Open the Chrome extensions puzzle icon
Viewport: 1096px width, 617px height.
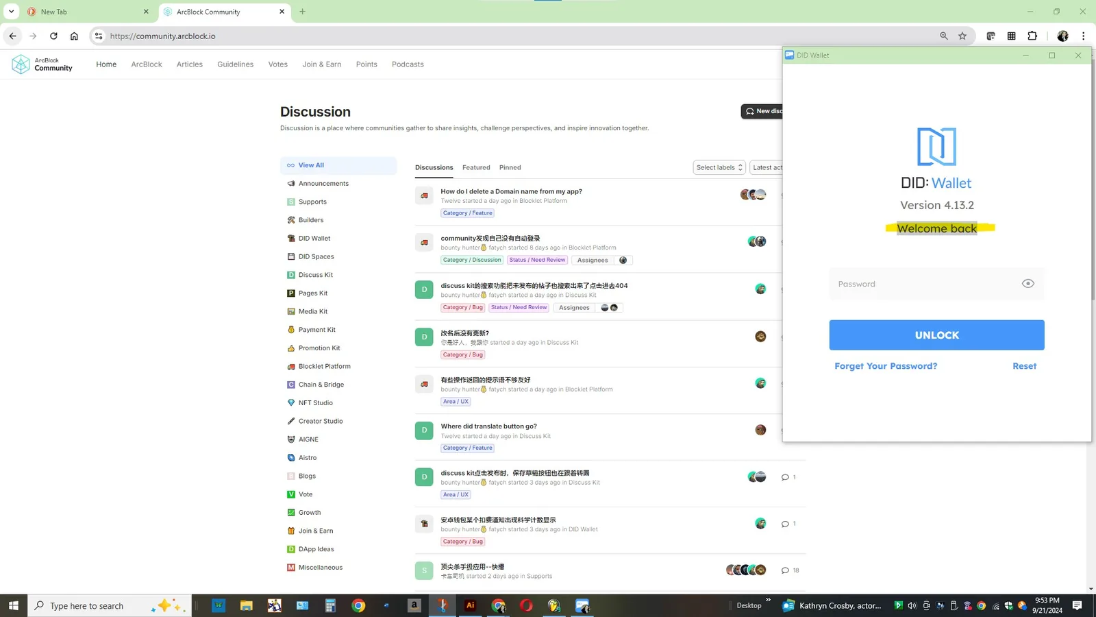tap(1032, 36)
